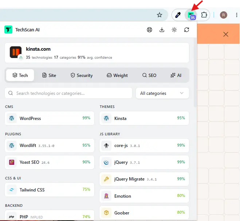
Task: Open the TechScan AI extension icon
Action: (191, 15)
